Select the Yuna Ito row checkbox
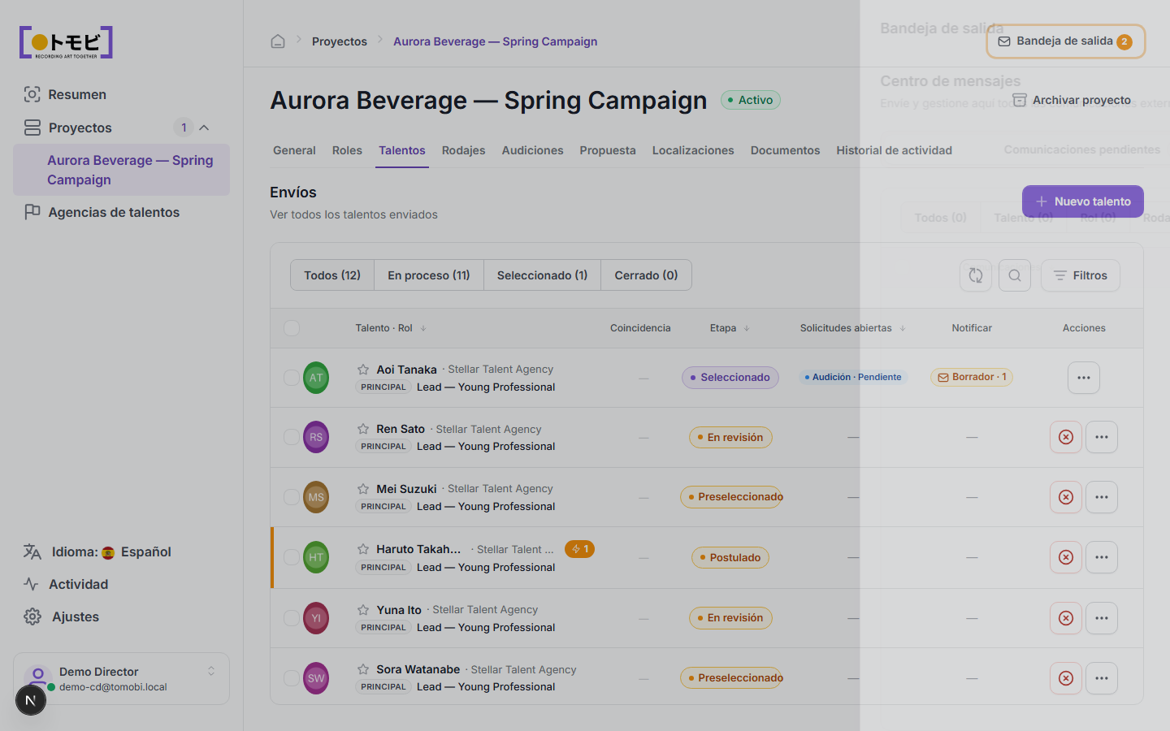1170x731 pixels. coord(292,618)
